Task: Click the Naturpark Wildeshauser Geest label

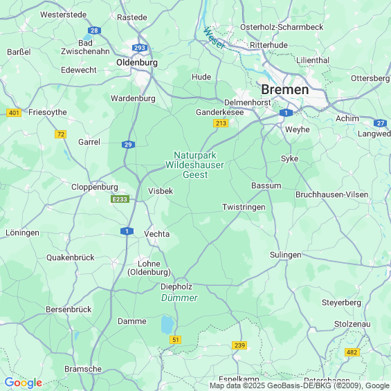Action: 194,165
